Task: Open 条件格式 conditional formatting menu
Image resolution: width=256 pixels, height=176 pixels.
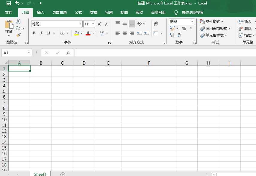Action: tap(212, 22)
